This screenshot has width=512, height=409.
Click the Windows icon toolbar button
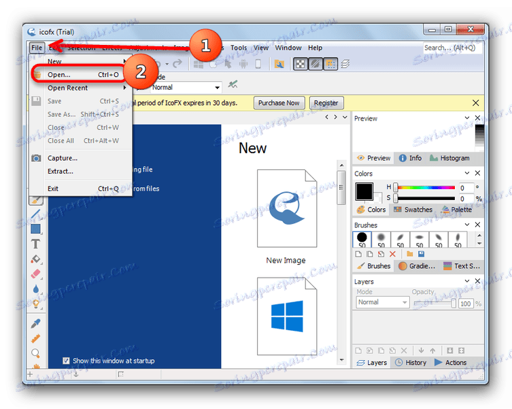tap(198, 64)
